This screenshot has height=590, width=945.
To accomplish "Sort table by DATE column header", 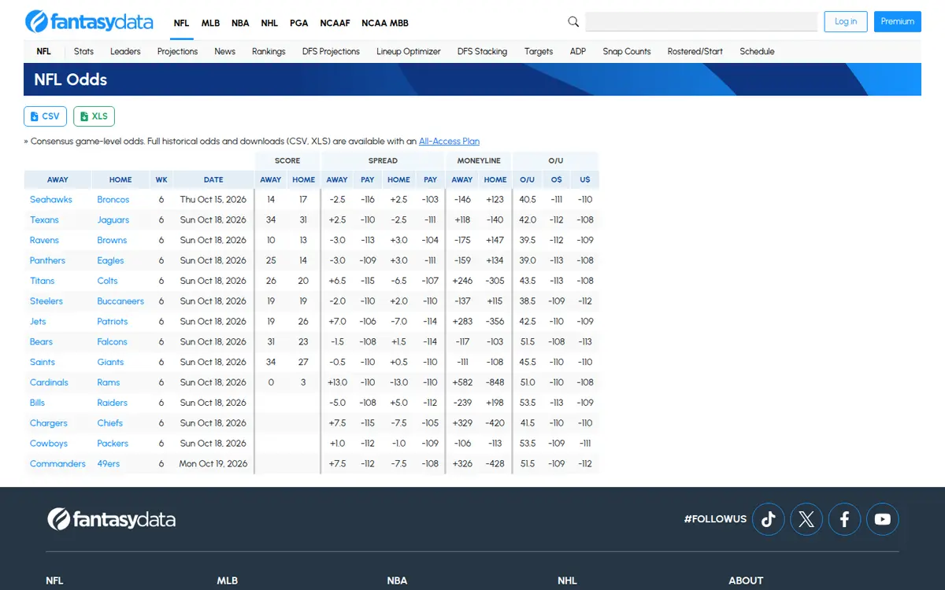I will pyautogui.click(x=213, y=179).
